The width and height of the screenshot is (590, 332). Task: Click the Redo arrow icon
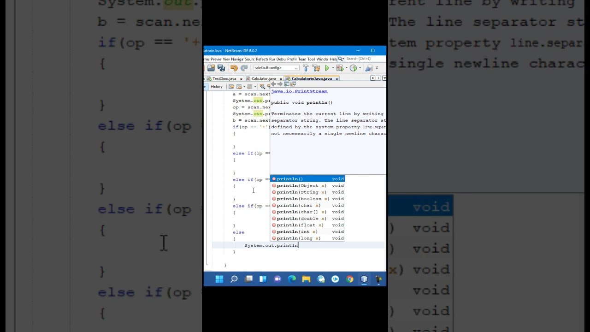click(x=244, y=68)
